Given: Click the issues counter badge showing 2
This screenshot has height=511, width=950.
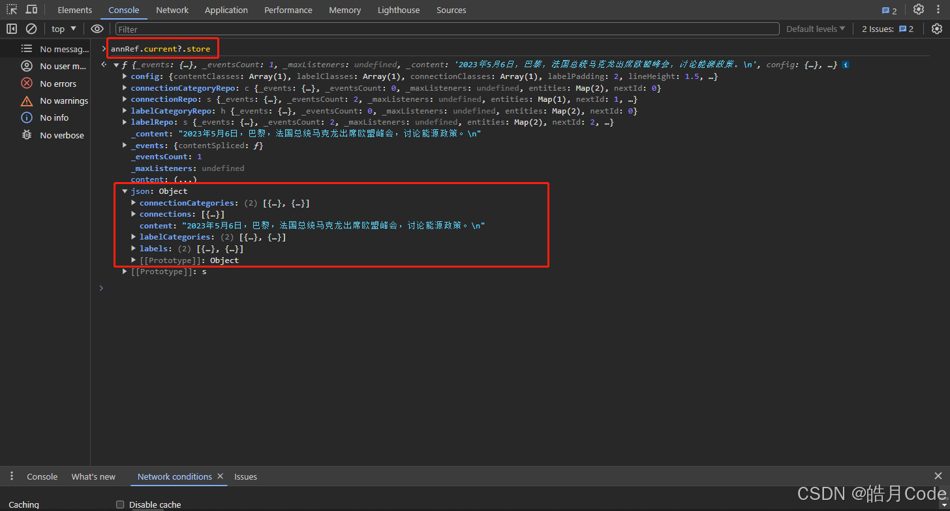Looking at the screenshot, I should point(889,10).
